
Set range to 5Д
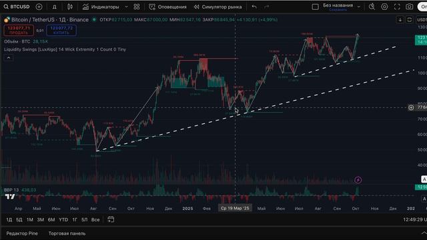click(19, 219)
